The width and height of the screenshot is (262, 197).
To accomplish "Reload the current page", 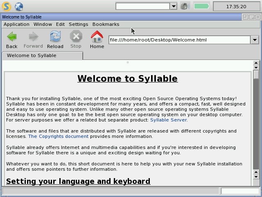I will [55, 40].
